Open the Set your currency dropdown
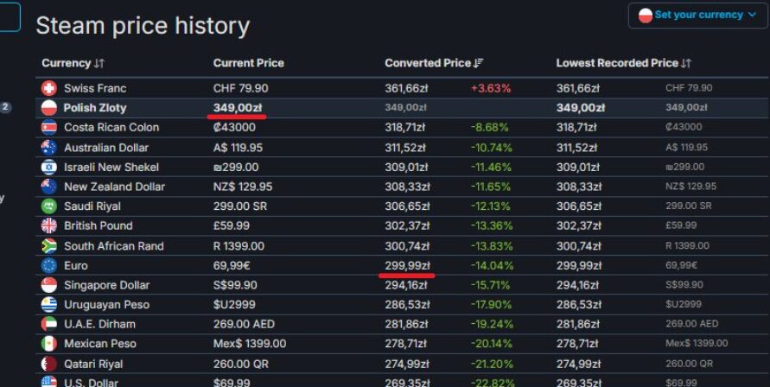Image resolution: width=770 pixels, height=387 pixels. click(698, 15)
